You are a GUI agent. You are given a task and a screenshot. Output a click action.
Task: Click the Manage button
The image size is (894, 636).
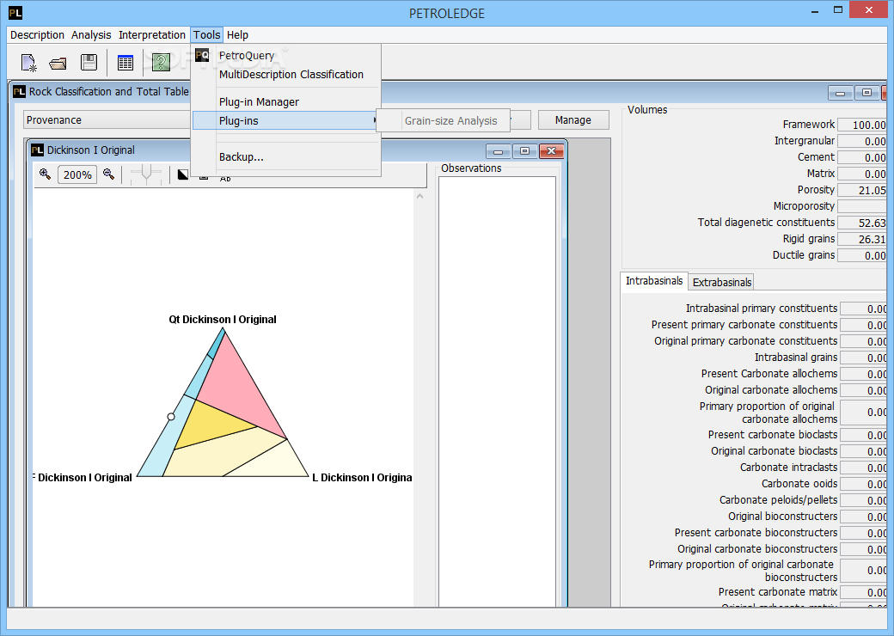pyautogui.click(x=573, y=120)
